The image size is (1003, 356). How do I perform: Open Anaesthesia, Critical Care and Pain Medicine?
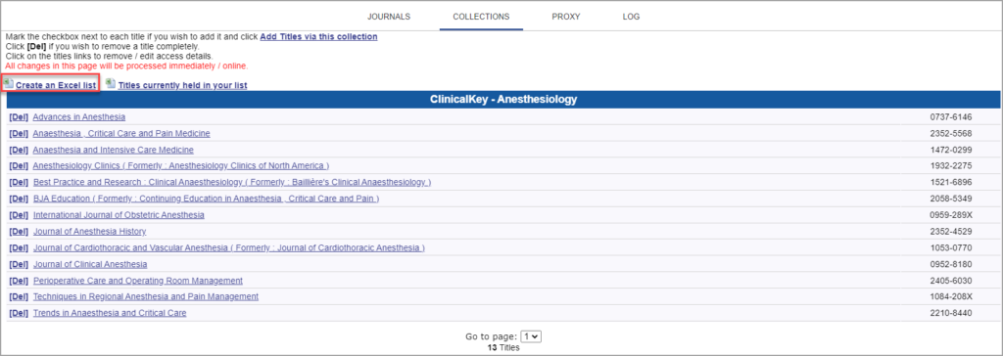[121, 134]
